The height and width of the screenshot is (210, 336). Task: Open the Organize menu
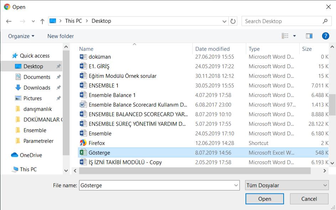pyautogui.click(x=21, y=36)
